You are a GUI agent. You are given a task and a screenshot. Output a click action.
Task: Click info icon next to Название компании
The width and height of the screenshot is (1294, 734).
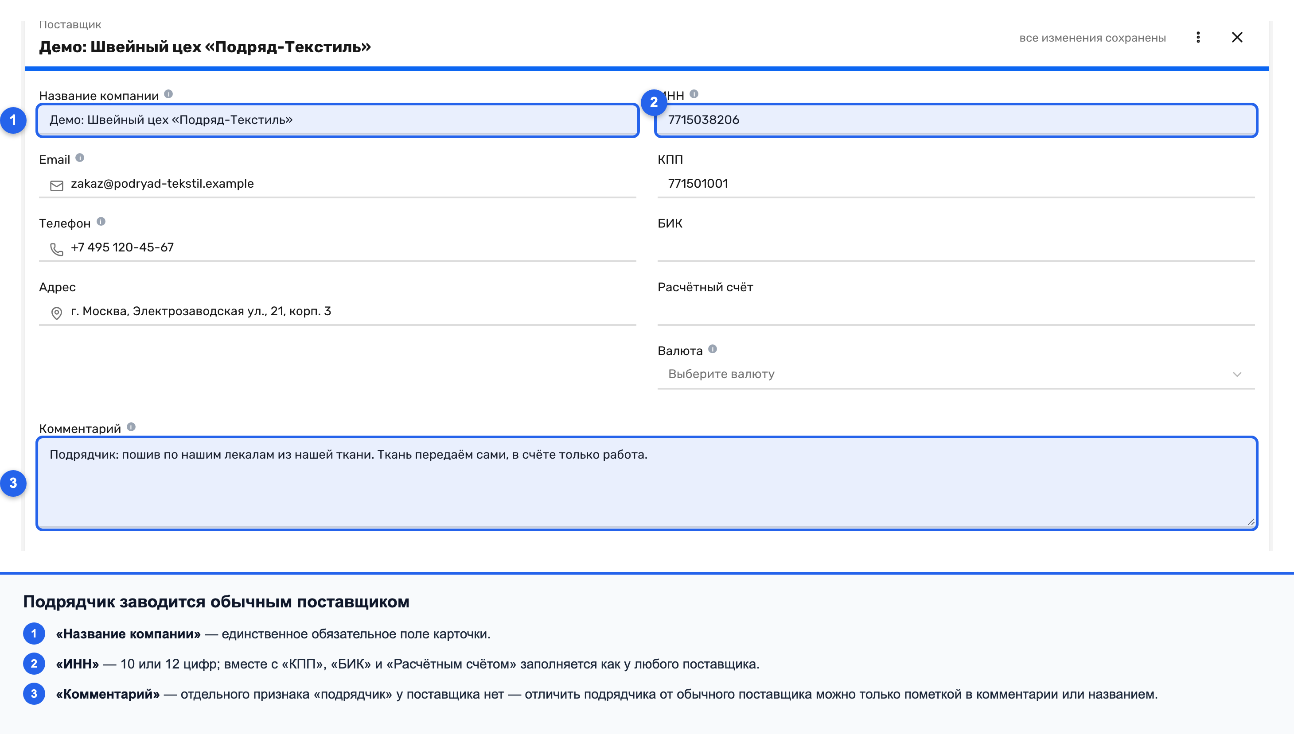click(168, 94)
